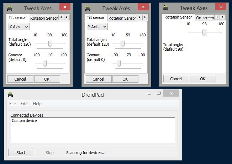Image resolution: width=232 pixels, height=164 pixels.
Task: Click OK in the Rotation Sensor Tweak Axes window
Action: tap(203, 79)
